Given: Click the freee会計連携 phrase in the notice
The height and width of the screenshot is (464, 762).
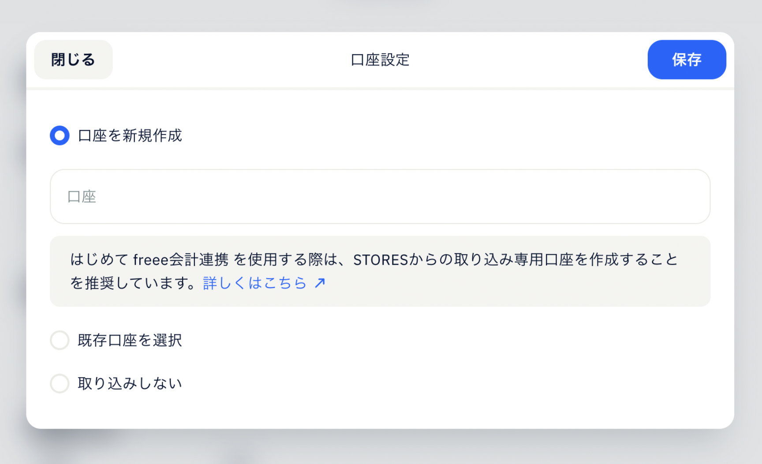Looking at the screenshot, I should point(181,260).
